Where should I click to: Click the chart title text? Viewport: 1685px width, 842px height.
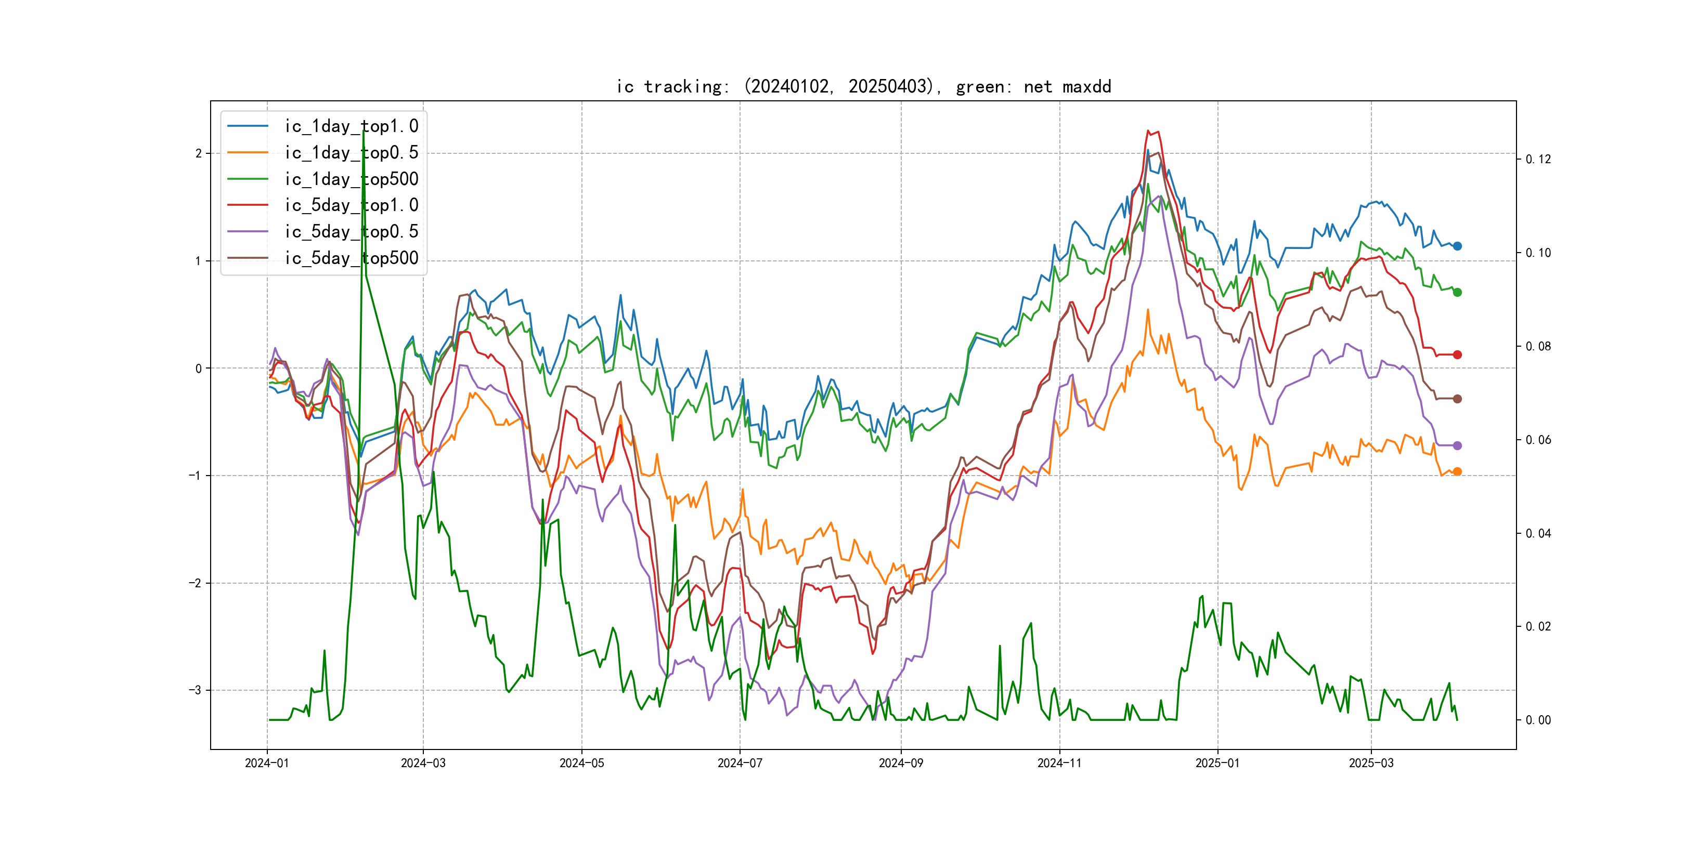pyautogui.click(x=863, y=87)
